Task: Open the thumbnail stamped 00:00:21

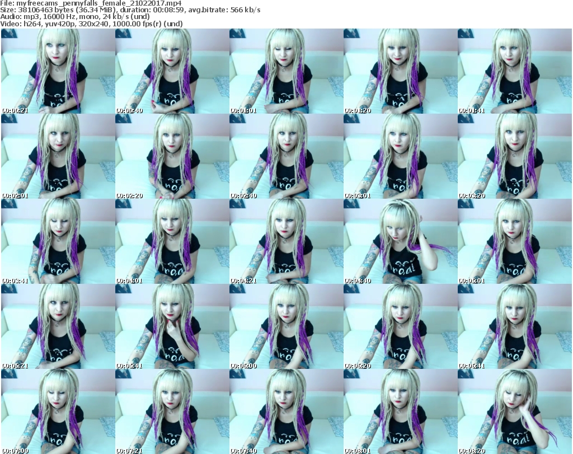Action: (x=58, y=71)
